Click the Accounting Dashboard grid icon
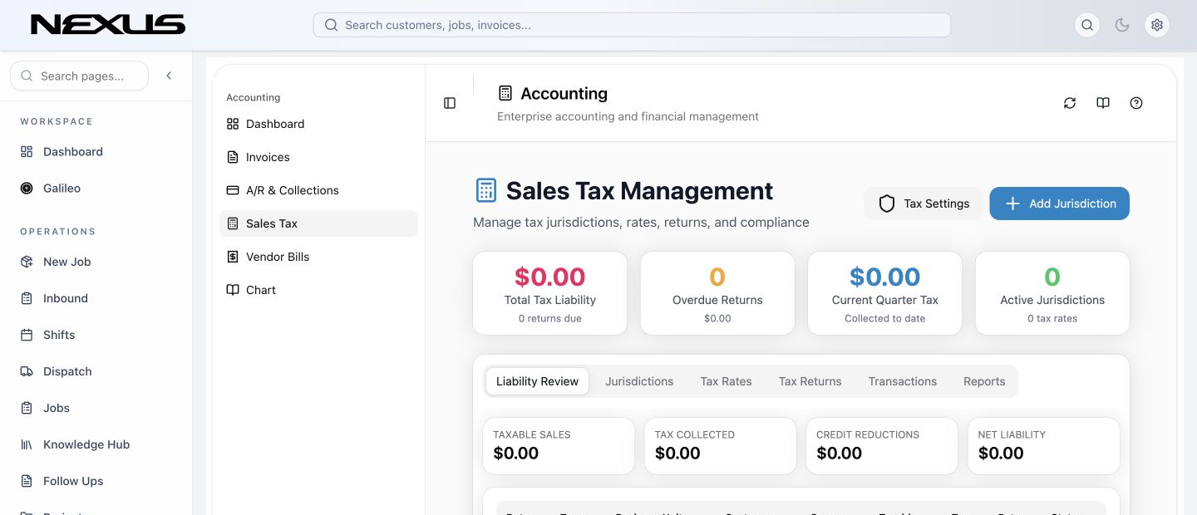 [233, 124]
